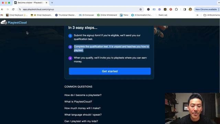The height and width of the screenshot is (124, 220).
Task: Open What language should I speak?
Action: (83, 115)
